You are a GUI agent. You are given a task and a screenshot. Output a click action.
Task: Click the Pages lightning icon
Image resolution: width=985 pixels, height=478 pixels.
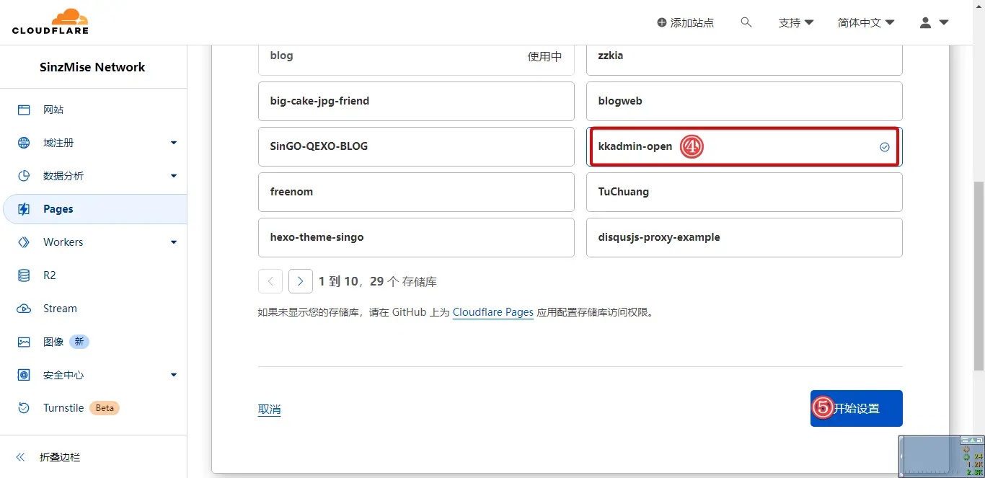(24, 209)
